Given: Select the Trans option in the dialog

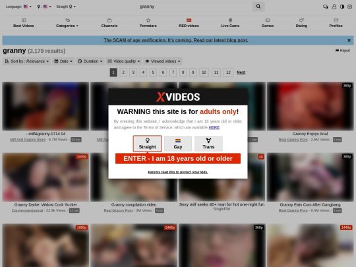Looking at the screenshot, I should coord(208,144).
